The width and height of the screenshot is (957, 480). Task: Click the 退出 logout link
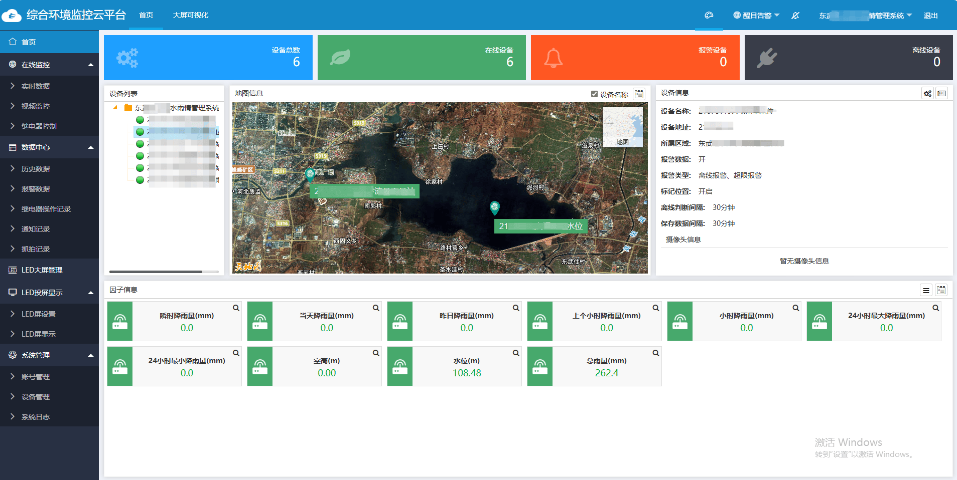930,16
